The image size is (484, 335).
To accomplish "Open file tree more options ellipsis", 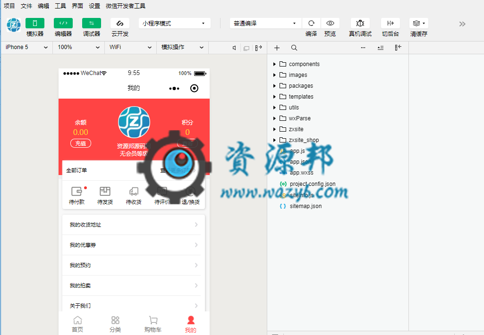I will [363, 48].
